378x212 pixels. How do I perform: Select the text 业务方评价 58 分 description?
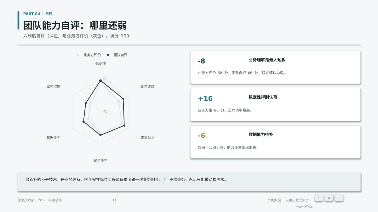pos(242,73)
